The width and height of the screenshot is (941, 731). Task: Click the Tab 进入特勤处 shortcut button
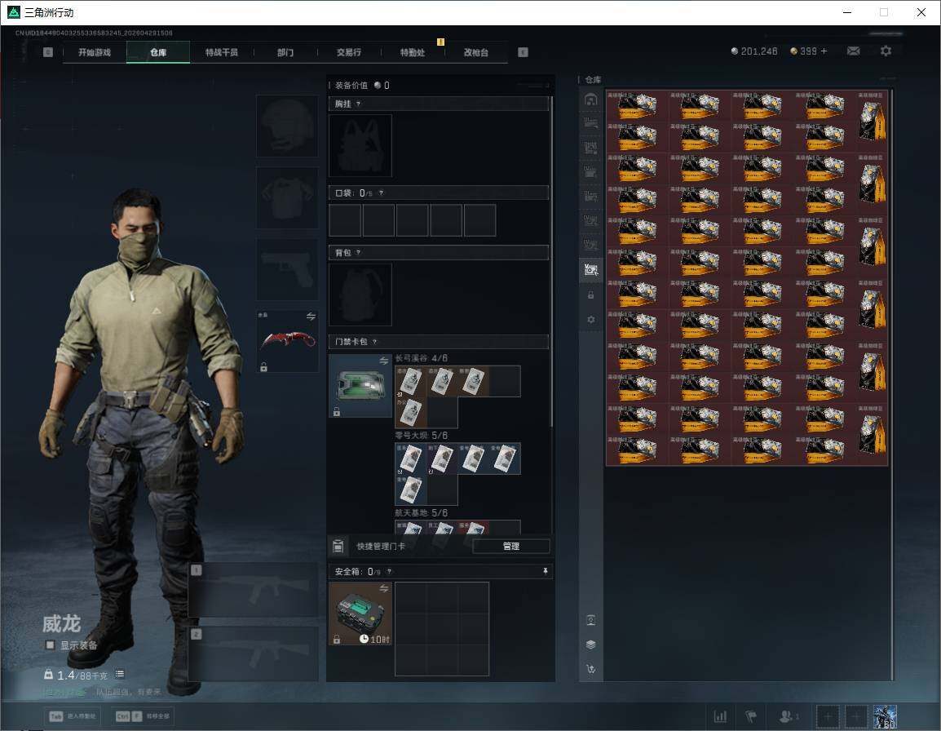(73, 716)
